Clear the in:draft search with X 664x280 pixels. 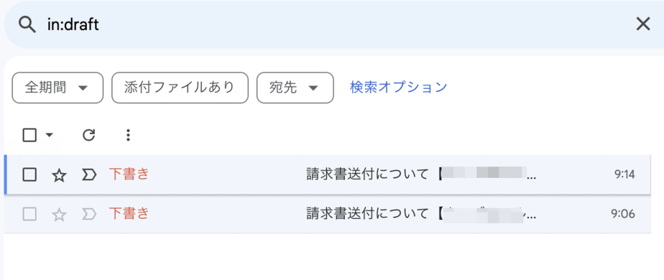[x=643, y=24]
